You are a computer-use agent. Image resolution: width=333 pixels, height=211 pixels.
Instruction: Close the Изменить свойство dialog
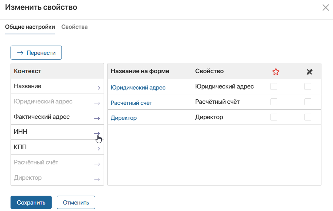[326, 7]
